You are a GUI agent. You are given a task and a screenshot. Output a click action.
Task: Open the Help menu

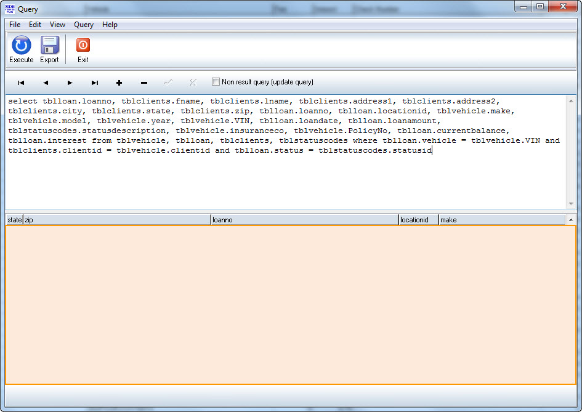point(110,25)
